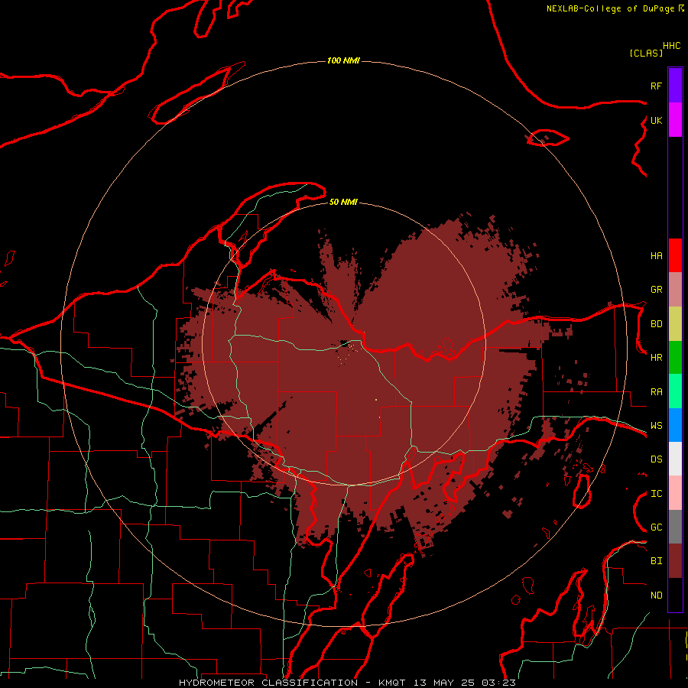This screenshot has height=688, width=688.
Task: Click the WS legend label
Action: (656, 426)
